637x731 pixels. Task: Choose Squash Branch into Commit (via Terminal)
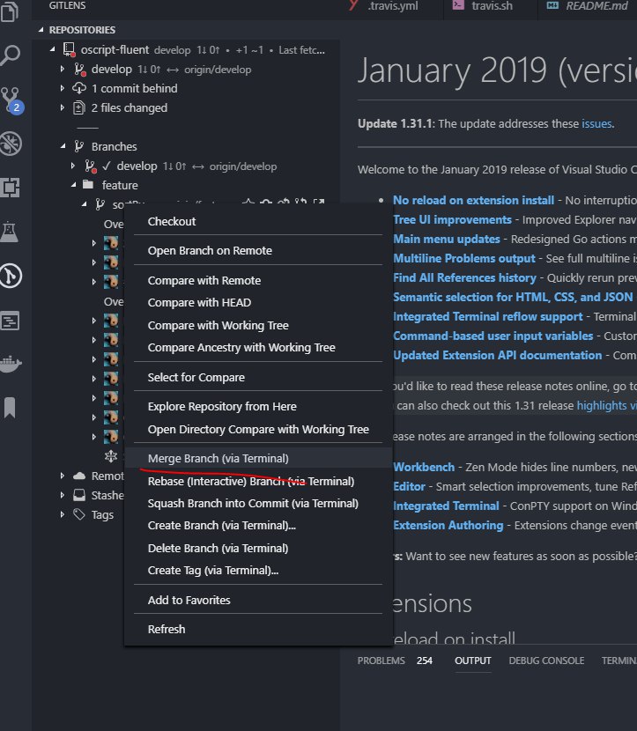click(x=258, y=504)
